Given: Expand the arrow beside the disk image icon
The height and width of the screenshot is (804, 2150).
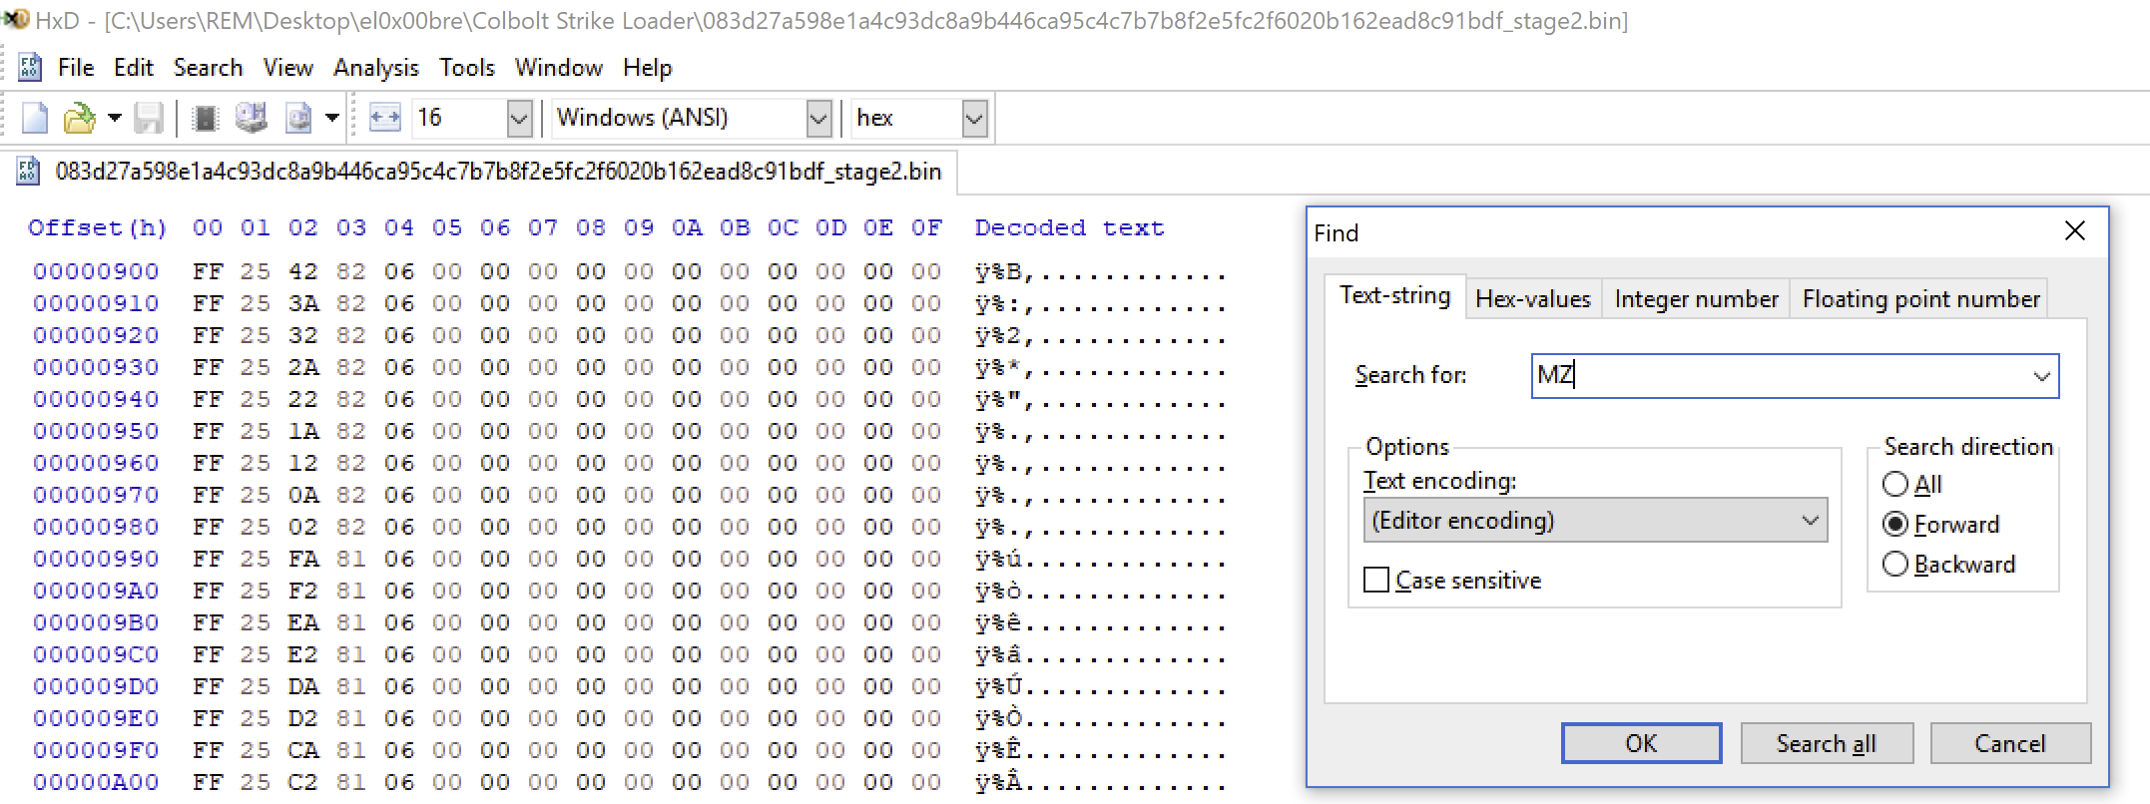Looking at the screenshot, I should pyautogui.click(x=332, y=118).
